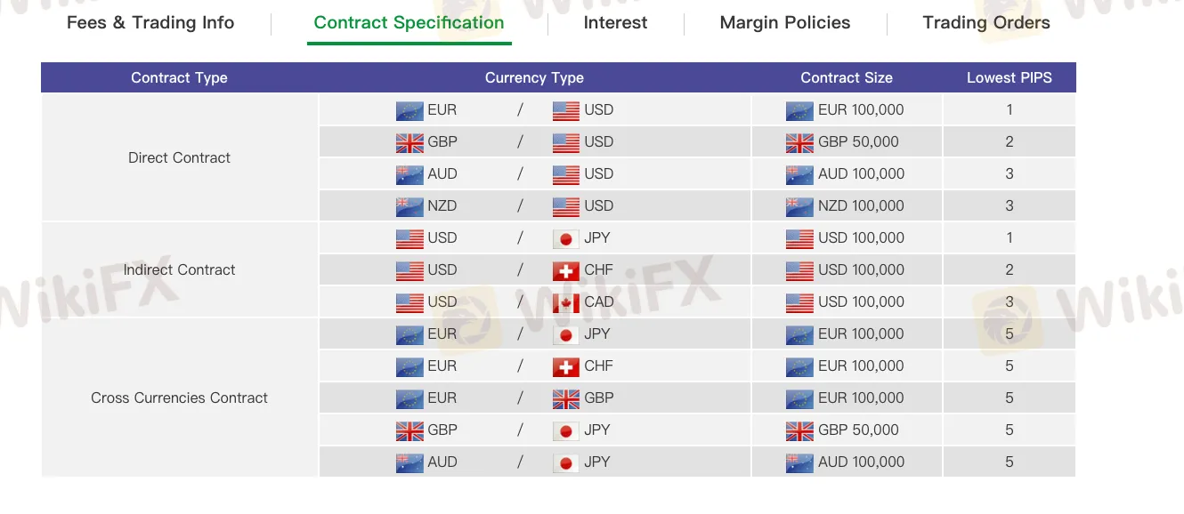Click the Japan flag in USD/JPY row
This screenshot has height=514, width=1184.
(566, 239)
